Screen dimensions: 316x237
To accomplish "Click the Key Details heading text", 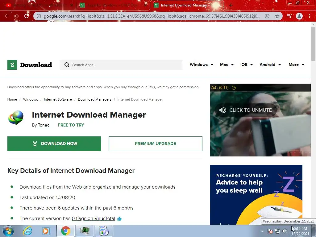I will pyautogui.click(x=71, y=171).
